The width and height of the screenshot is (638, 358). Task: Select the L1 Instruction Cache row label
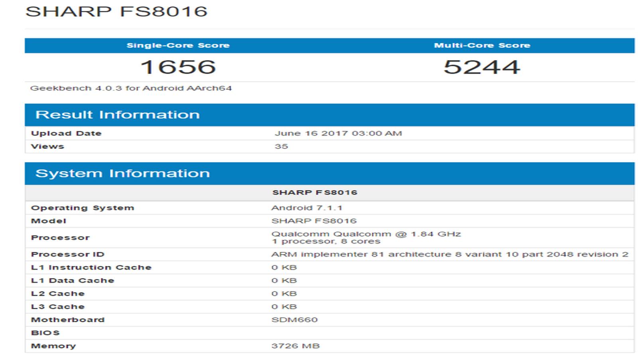(91, 267)
